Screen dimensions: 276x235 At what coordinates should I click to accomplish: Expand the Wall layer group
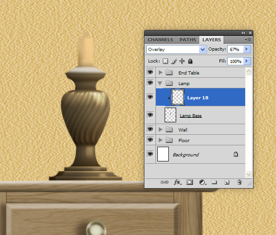tap(160, 130)
